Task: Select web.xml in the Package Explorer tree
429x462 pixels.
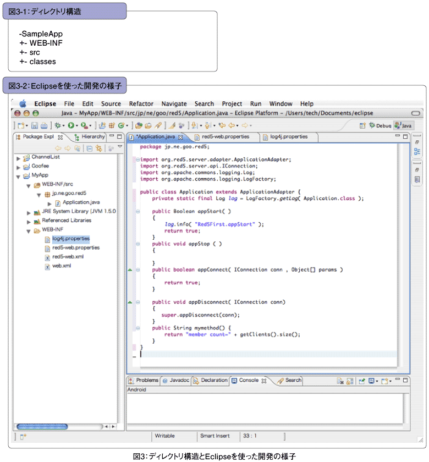Action: pyautogui.click(x=62, y=266)
